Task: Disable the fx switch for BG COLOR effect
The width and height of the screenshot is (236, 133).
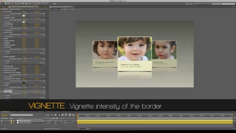Action: [x=3, y=11]
